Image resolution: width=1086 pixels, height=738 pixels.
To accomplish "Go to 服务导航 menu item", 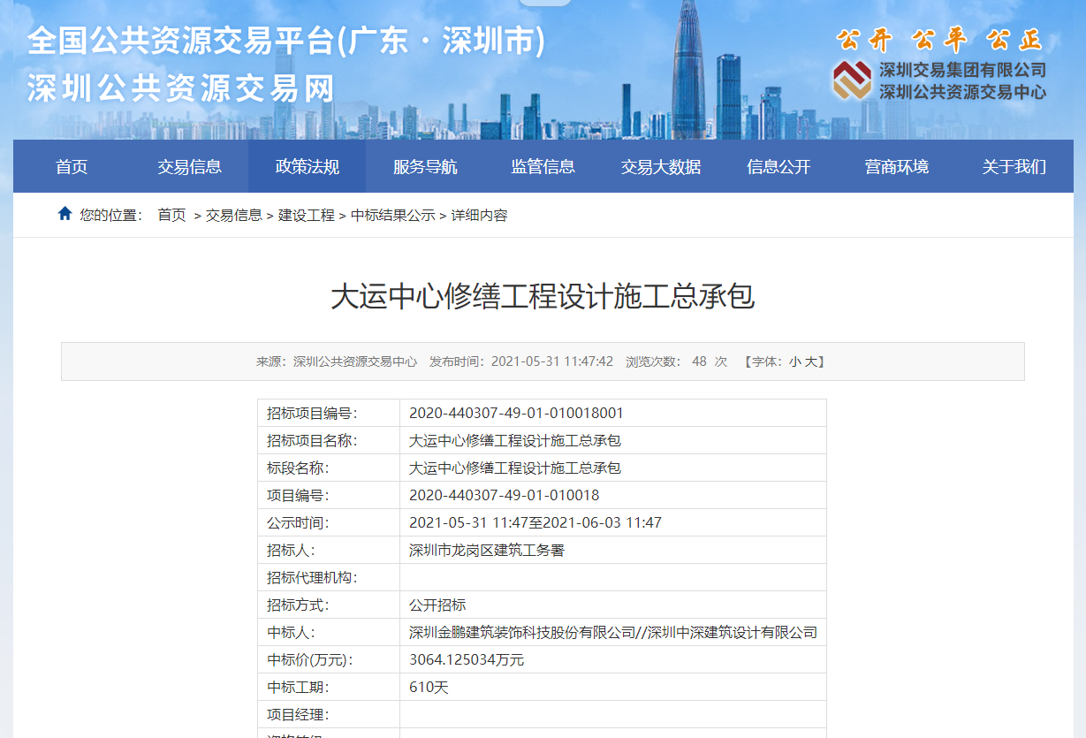I will pyautogui.click(x=425, y=166).
